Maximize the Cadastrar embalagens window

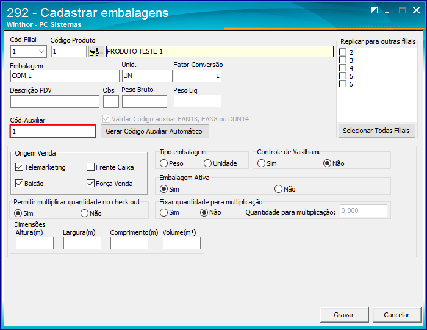click(402, 10)
